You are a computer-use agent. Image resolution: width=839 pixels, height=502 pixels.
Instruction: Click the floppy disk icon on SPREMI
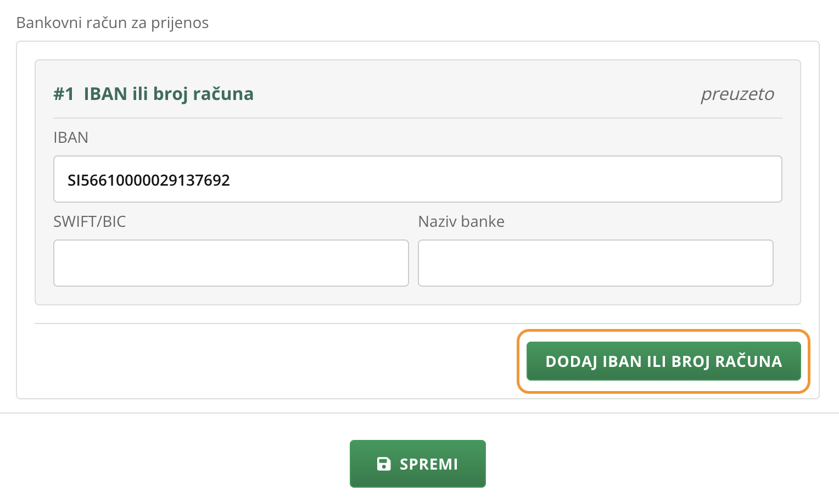click(384, 464)
